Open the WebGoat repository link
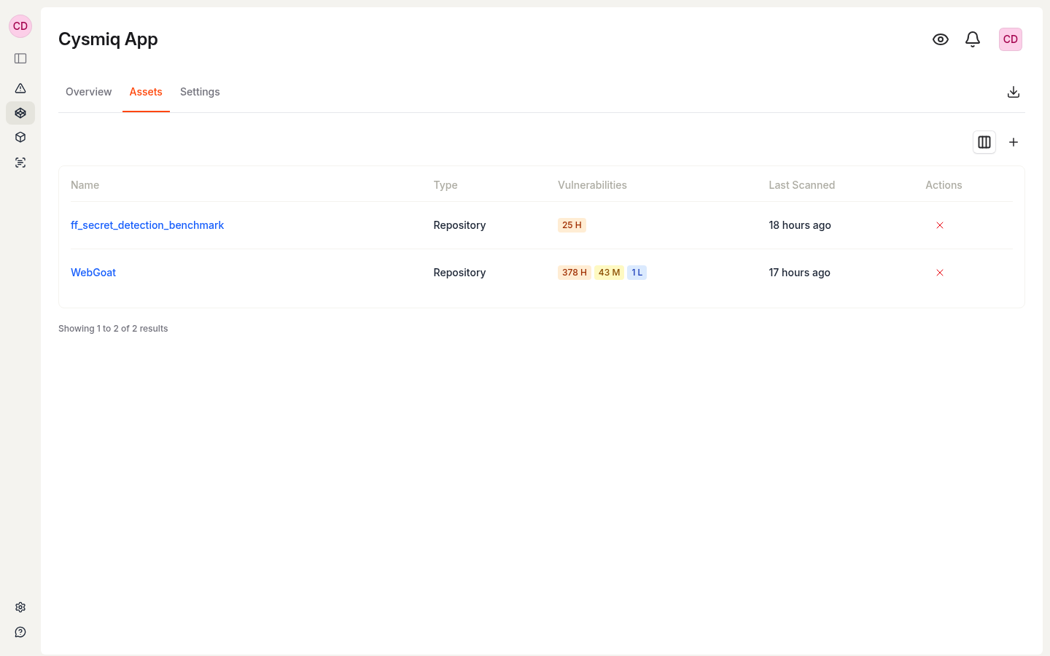Image resolution: width=1050 pixels, height=656 pixels. click(x=93, y=272)
